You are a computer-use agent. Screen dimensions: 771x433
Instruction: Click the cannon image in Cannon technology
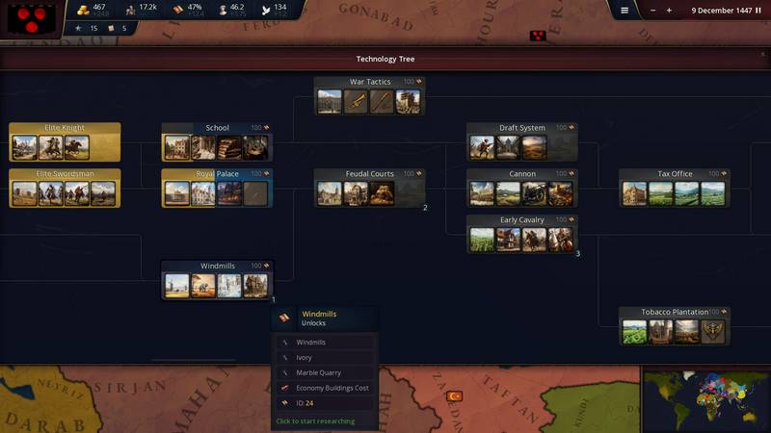pyautogui.click(x=534, y=193)
